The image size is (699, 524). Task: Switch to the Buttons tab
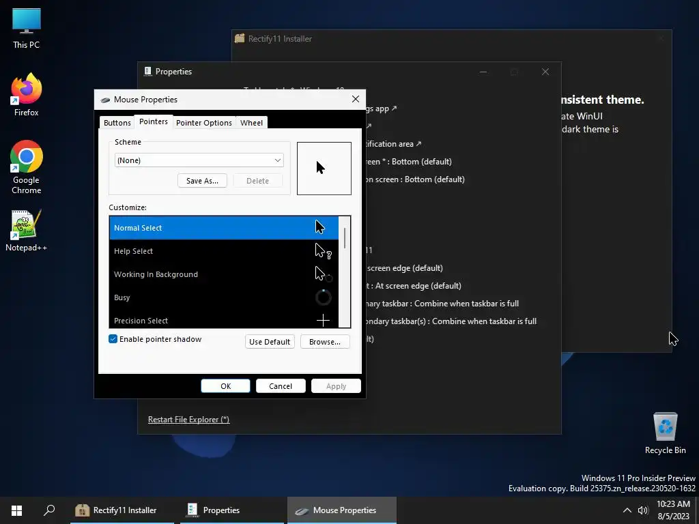[x=117, y=123]
